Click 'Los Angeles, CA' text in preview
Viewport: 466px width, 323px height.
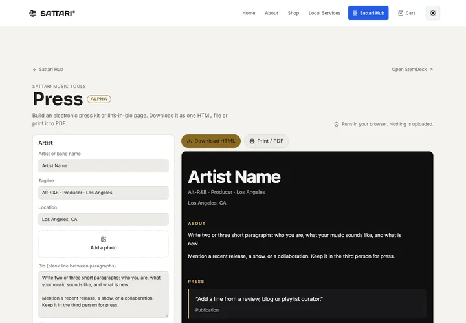207,203
